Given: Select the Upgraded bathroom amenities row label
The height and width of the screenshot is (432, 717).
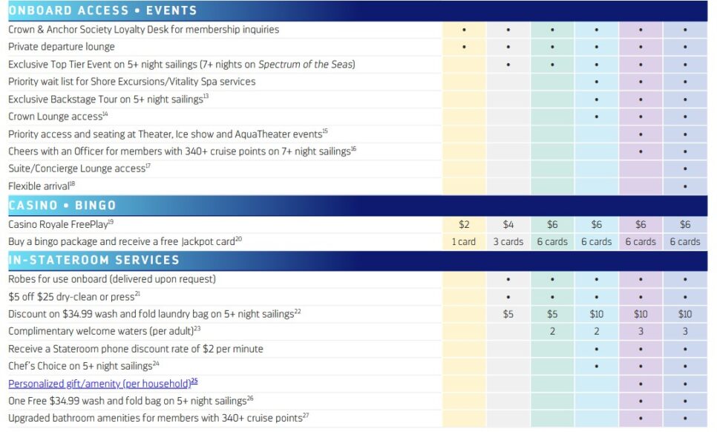Looking at the screenshot, I should 158,418.
